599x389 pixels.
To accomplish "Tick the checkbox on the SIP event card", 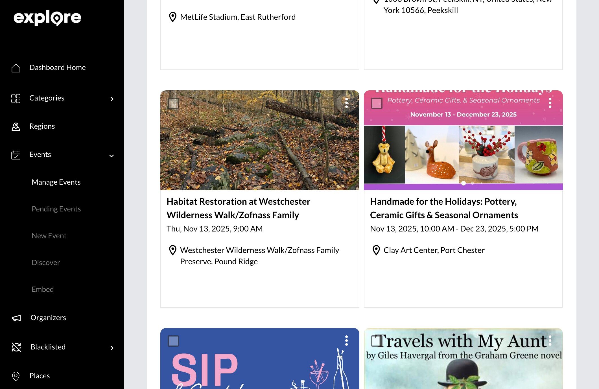I will 173,341.
